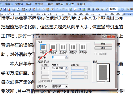Select the 三栏 three-column preset

(63, 47)
